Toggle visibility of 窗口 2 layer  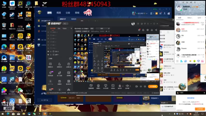coord(48,42)
